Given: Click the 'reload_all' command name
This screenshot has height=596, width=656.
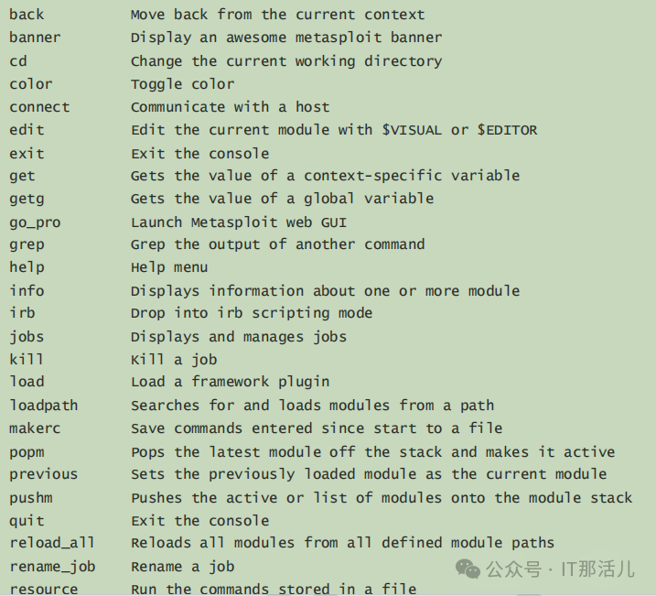Looking at the screenshot, I should pyautogui.click(x=52, y=543).
